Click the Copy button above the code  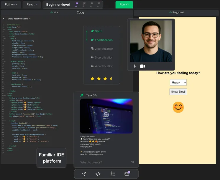pyautogui.click(x=80, y=12)
